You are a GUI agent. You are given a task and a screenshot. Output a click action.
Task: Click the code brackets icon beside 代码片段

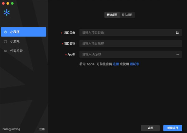click(x=6, y=51)
